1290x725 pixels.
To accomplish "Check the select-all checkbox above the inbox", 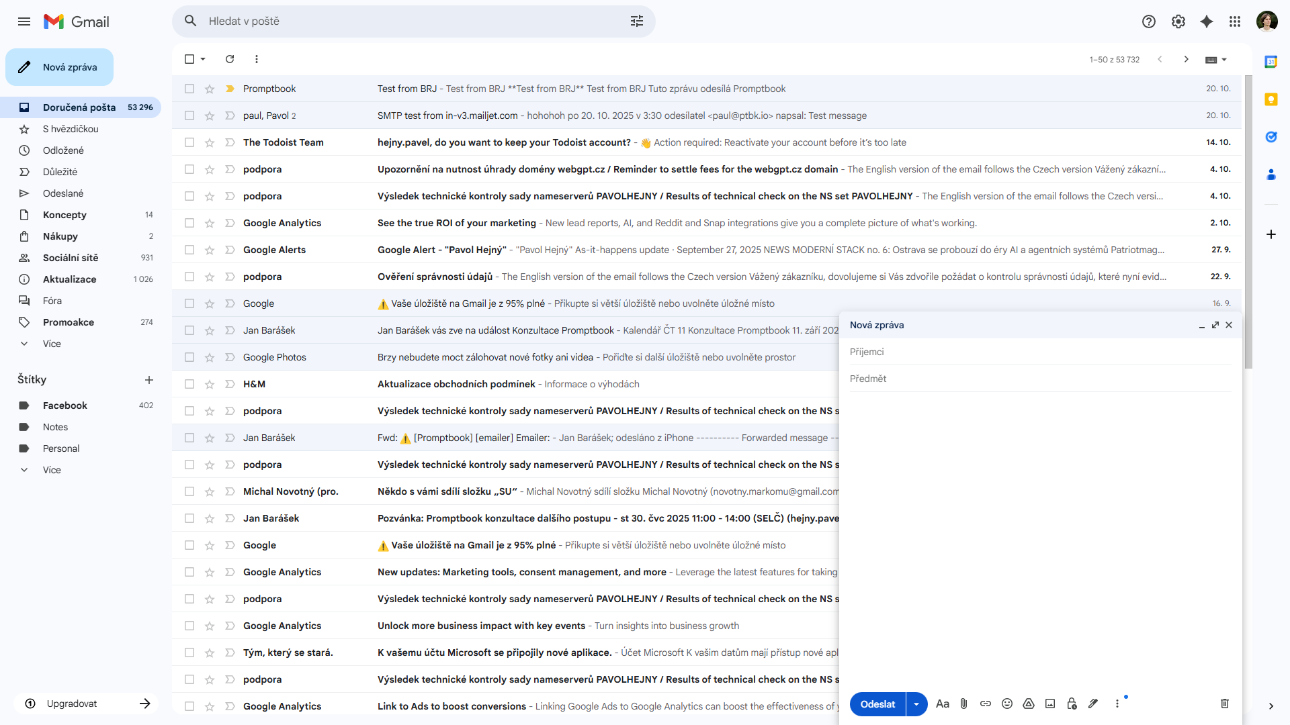I will click(189, 59).
